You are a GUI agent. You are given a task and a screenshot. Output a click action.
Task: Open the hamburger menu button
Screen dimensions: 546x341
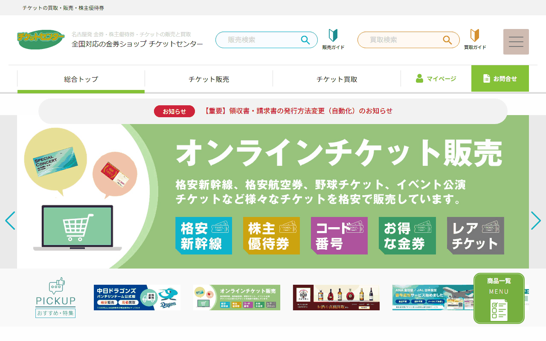(516, 42)
